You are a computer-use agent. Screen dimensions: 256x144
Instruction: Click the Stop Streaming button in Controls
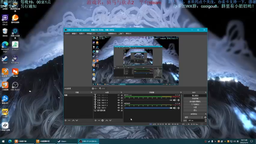click(195, 95)
